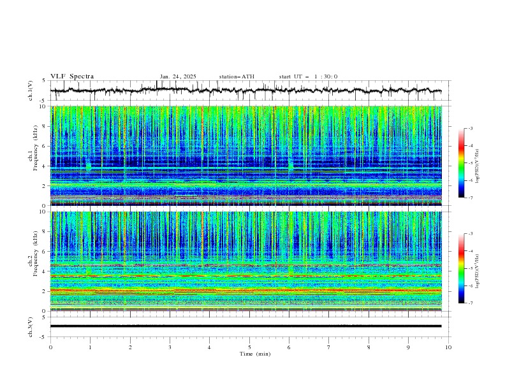Image resolution: width=505 pixels, height=390 pixels.
Task: Click the time axis tick label "9"
Action: click(x=408, y=347)
